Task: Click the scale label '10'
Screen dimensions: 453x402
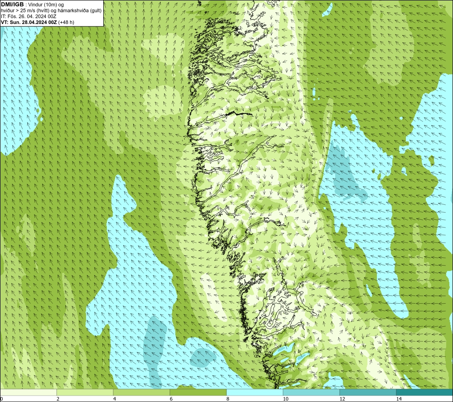Action: pos(286,399)
